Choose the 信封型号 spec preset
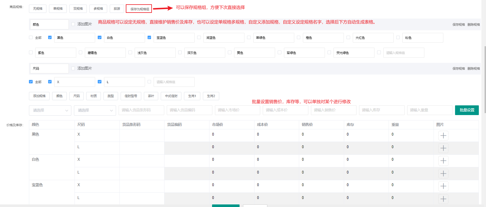 [x=131, y=96]
